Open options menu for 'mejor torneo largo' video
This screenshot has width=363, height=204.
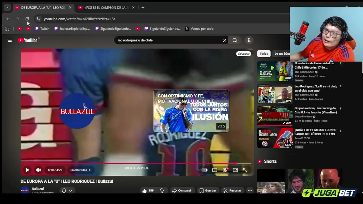341,130
